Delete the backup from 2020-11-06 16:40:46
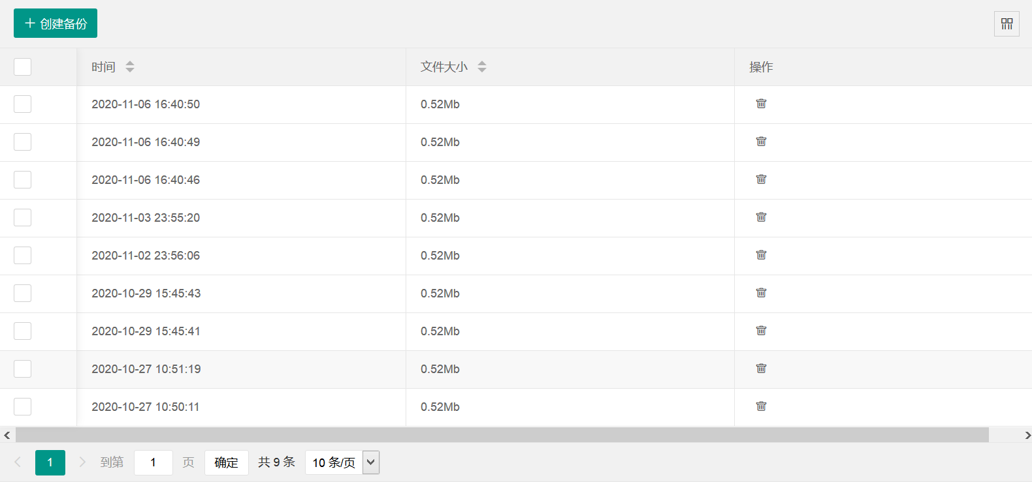The image size is (1032, 482). click(x=761, y=179)
